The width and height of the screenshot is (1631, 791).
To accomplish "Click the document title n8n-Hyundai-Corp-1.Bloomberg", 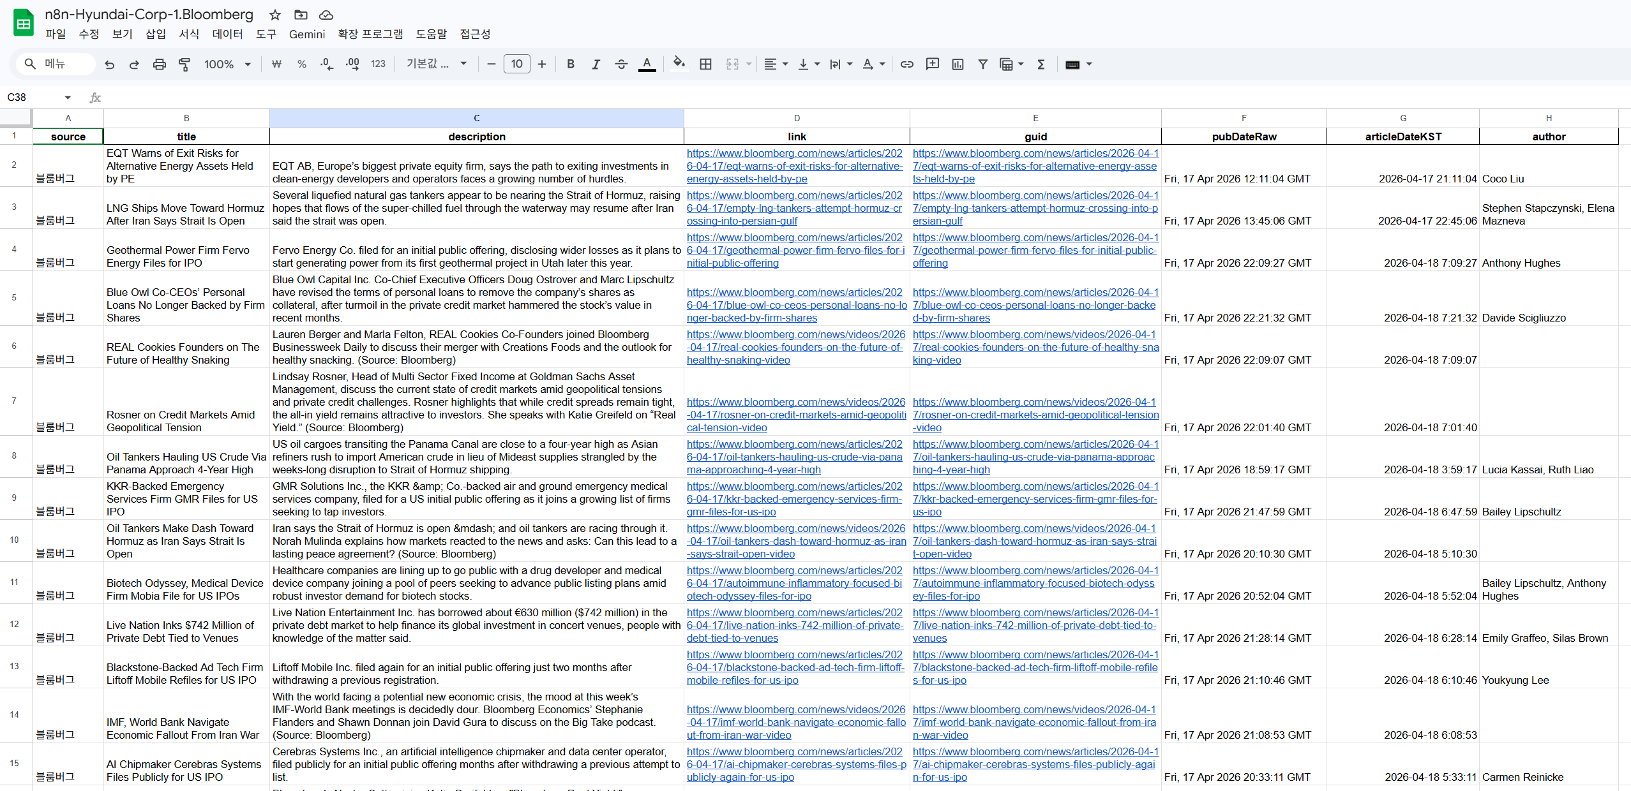I will pos(149,14).
